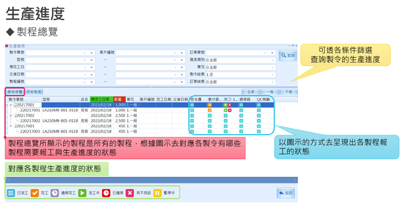Click the purple 逾期完工 clock legend icon
Viewport: 401px width, 205px height.
point(55,193)
